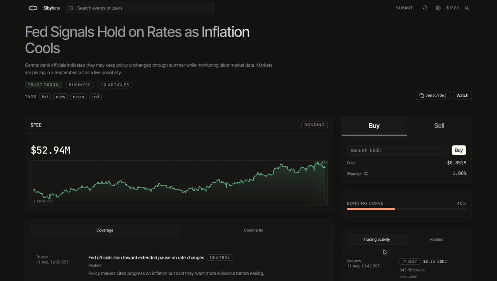This screenshot has height=281, width=497.
Task: Click the price chart
Action: (x=179, y=183)
